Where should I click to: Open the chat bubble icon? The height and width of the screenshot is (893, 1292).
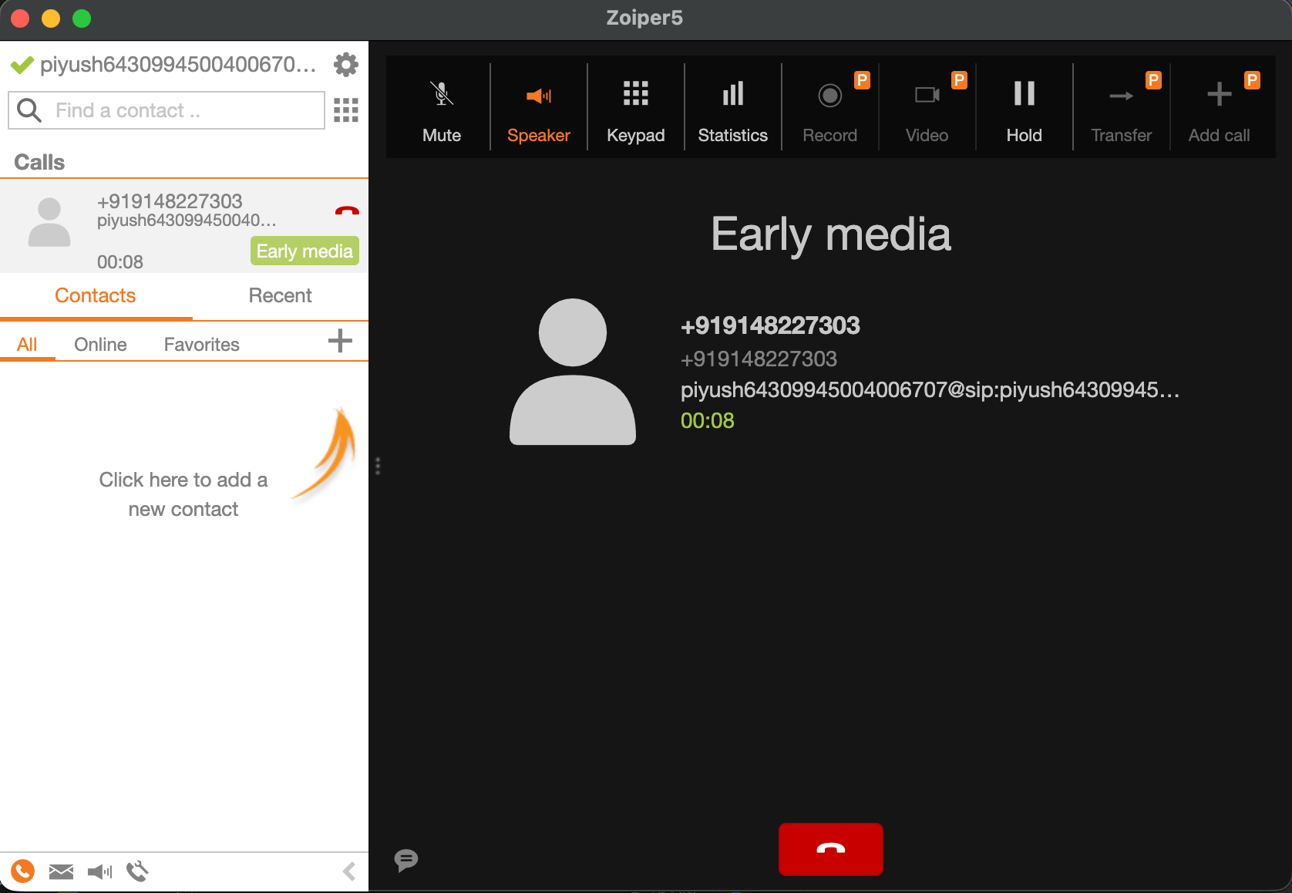406,860
